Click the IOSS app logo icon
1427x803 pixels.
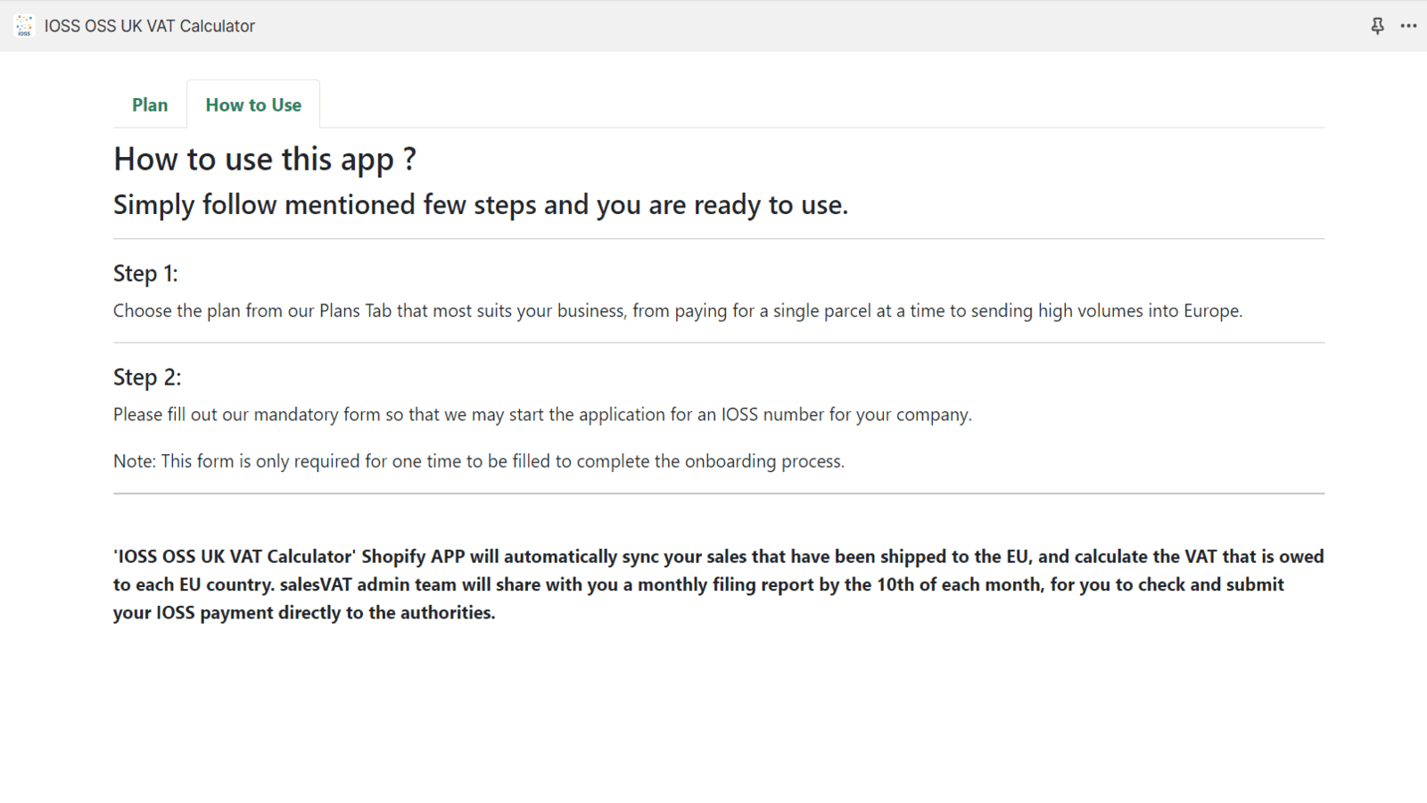(x=24, y=26)
